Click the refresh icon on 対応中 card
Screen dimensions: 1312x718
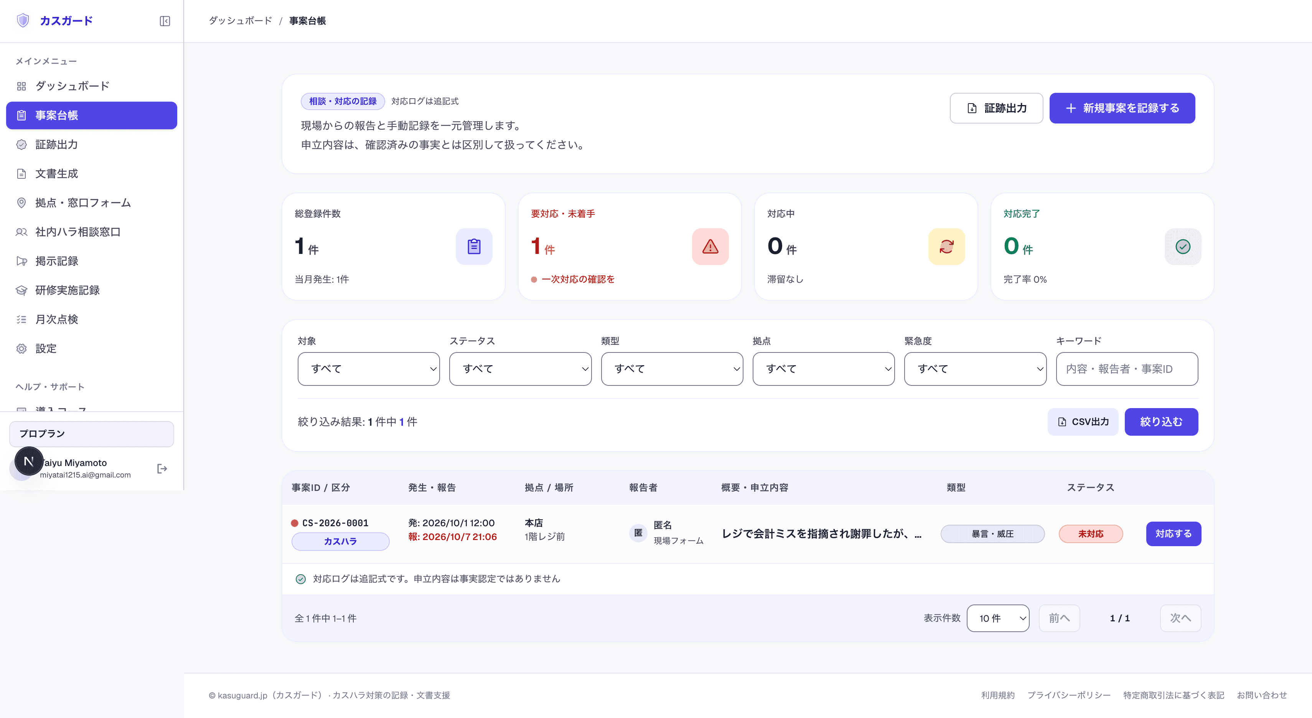(946, 247)
